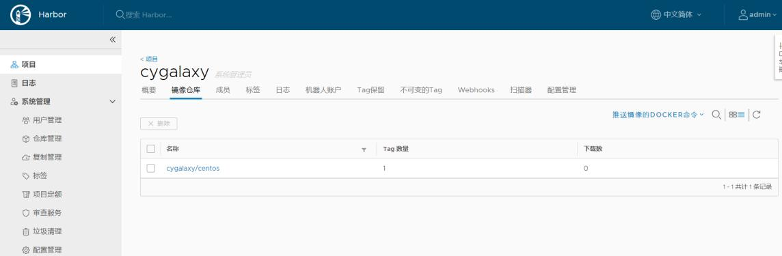The height and width of the screenshot is (256, 782).
Task: Click the 标签 tag icon in sidebar
Action: 26,176
